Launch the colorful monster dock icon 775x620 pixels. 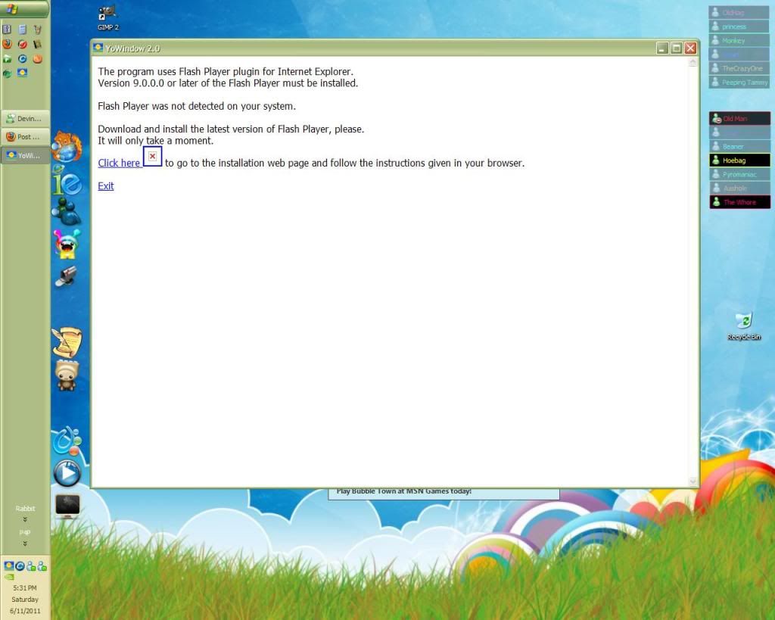pyautogui.click(x=67, y=244)
